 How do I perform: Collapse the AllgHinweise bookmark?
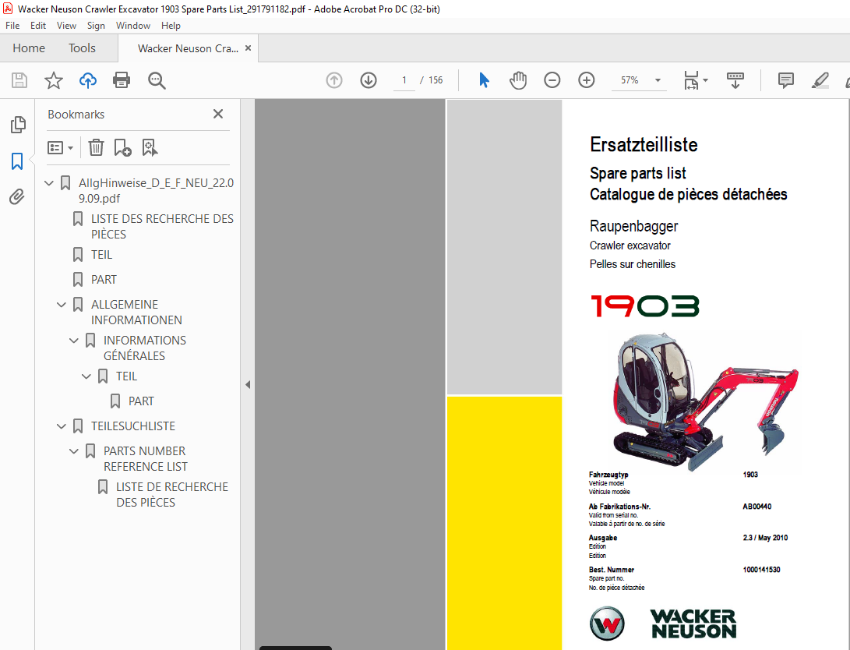click(x=49, y=183)
